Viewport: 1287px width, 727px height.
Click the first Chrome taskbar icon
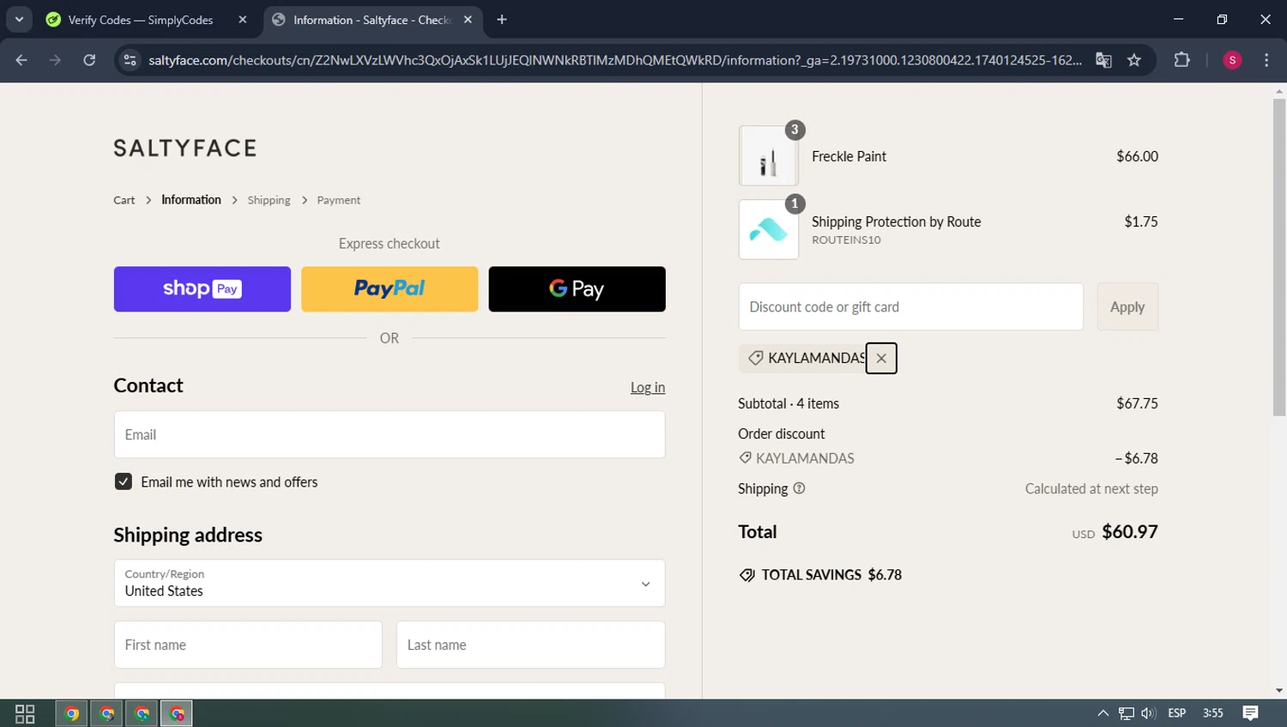[x=72, y=713]
